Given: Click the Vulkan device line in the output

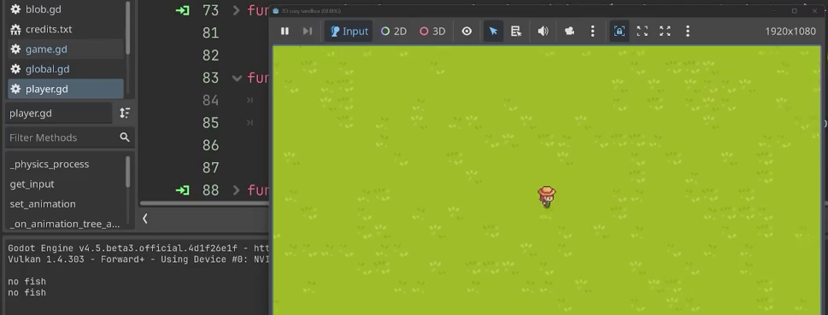Looking at the screenshot, I should (139, 259).
